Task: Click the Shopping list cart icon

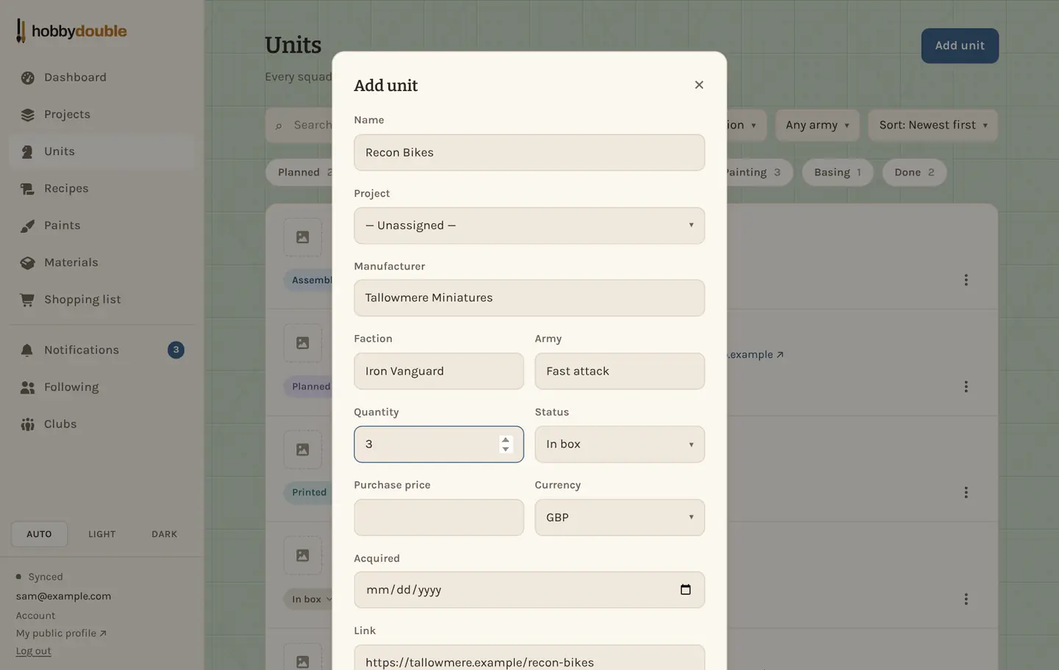Action: point(28,300)
